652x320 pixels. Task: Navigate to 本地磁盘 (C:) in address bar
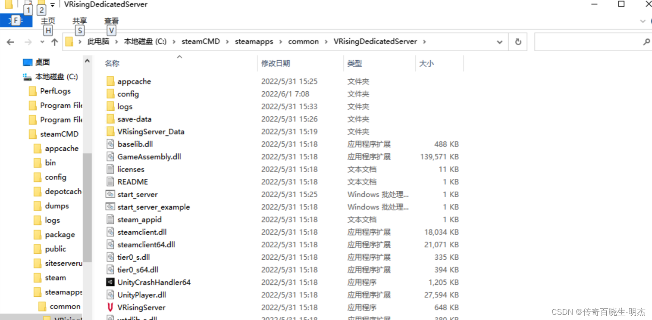pos(145,42)
